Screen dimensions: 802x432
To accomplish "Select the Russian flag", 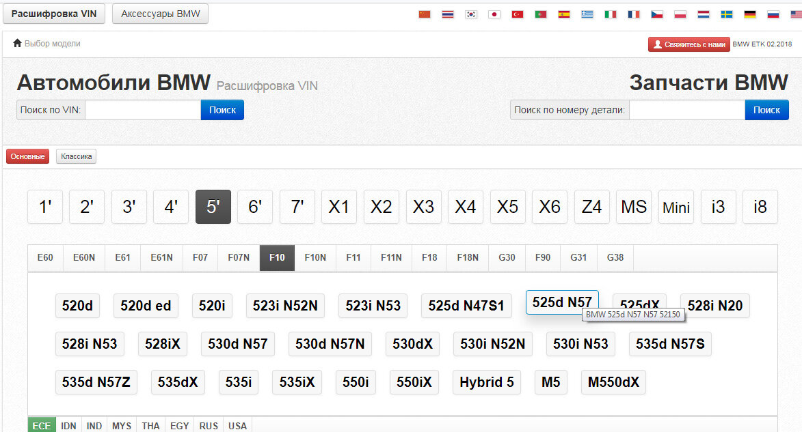I will [x=773, y=14].
